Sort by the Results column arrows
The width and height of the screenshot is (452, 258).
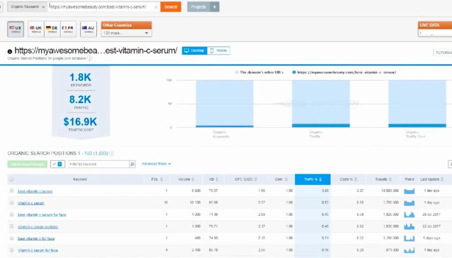pyautogui.click(x=390, y=179)
